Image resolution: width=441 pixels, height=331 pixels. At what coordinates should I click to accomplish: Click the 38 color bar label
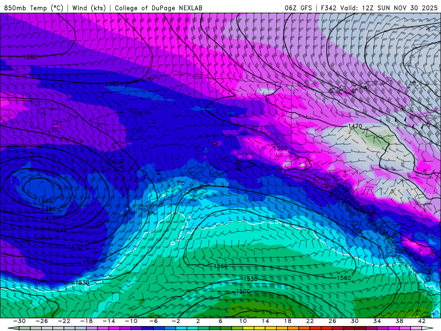(x=399, y=321)
